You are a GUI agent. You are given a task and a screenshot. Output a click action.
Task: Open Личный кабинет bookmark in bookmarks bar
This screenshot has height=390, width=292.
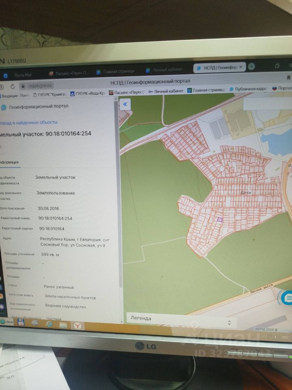165,91
